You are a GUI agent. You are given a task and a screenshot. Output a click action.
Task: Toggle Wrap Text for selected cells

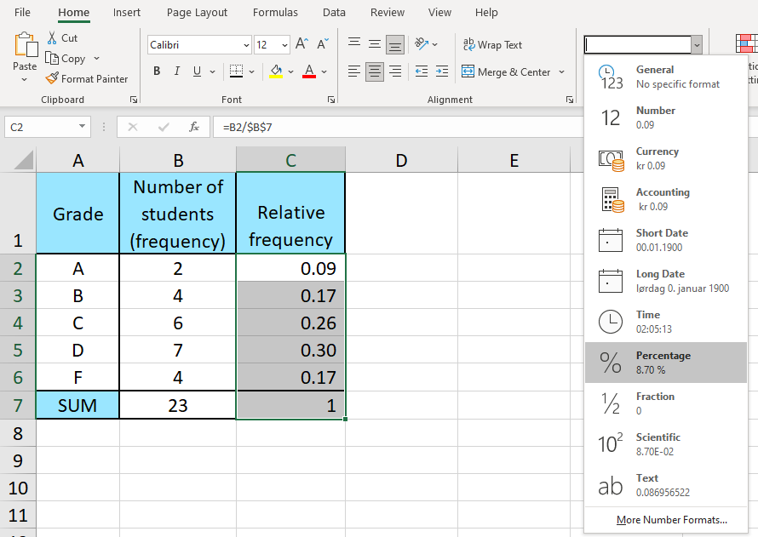[x=492, y=45]
